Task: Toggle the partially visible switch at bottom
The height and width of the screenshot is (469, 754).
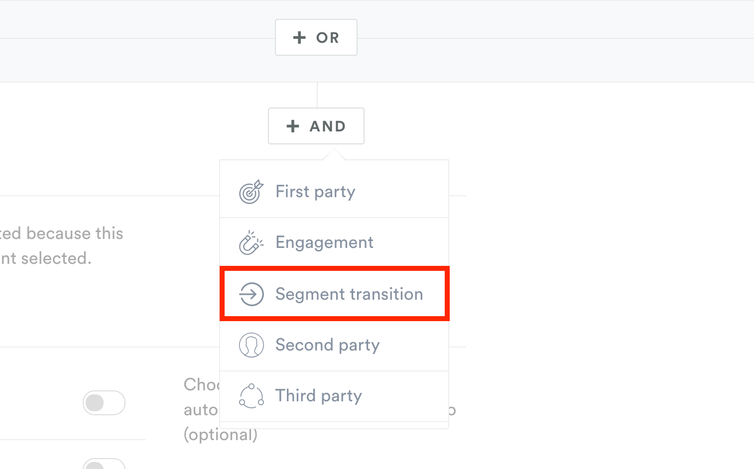Action: [104, 464]
